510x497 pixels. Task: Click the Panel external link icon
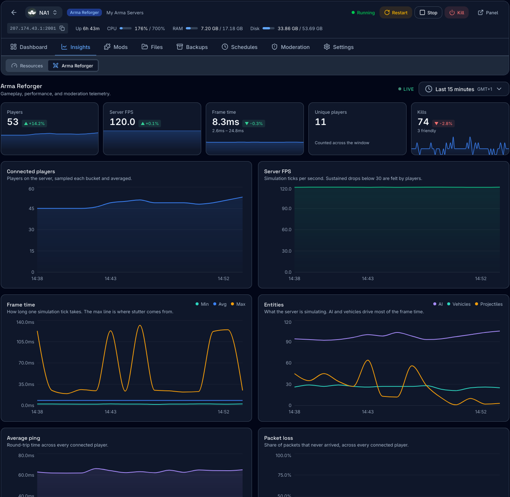480,12
